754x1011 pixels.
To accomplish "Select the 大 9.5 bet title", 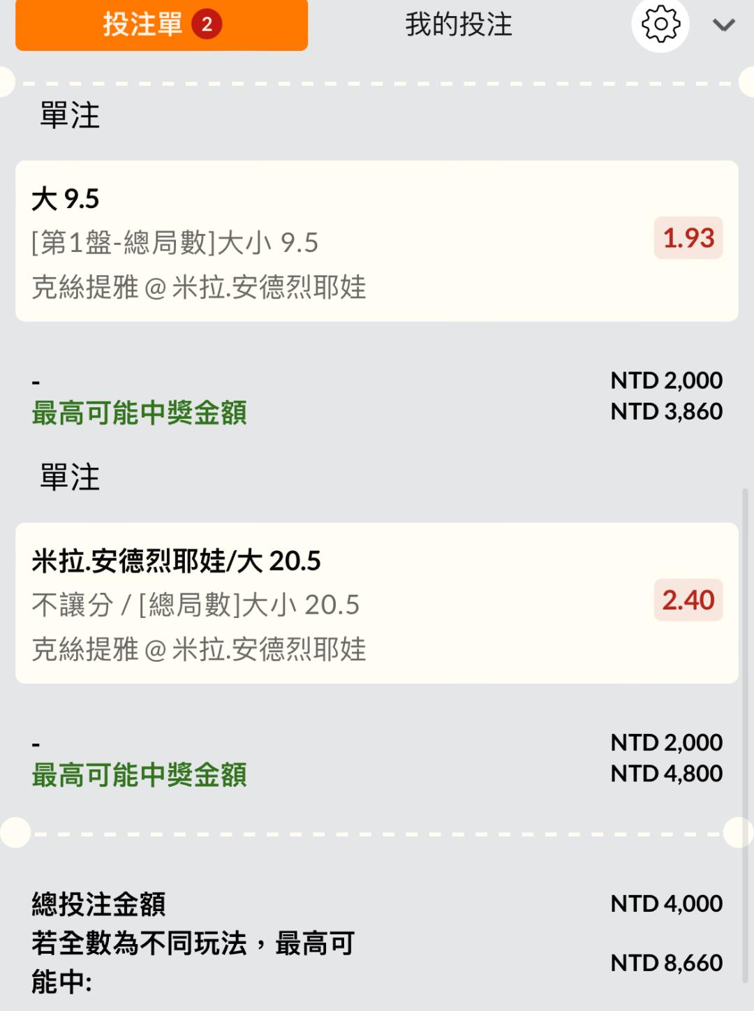I will pyautogui.click(x=66, y=200).
